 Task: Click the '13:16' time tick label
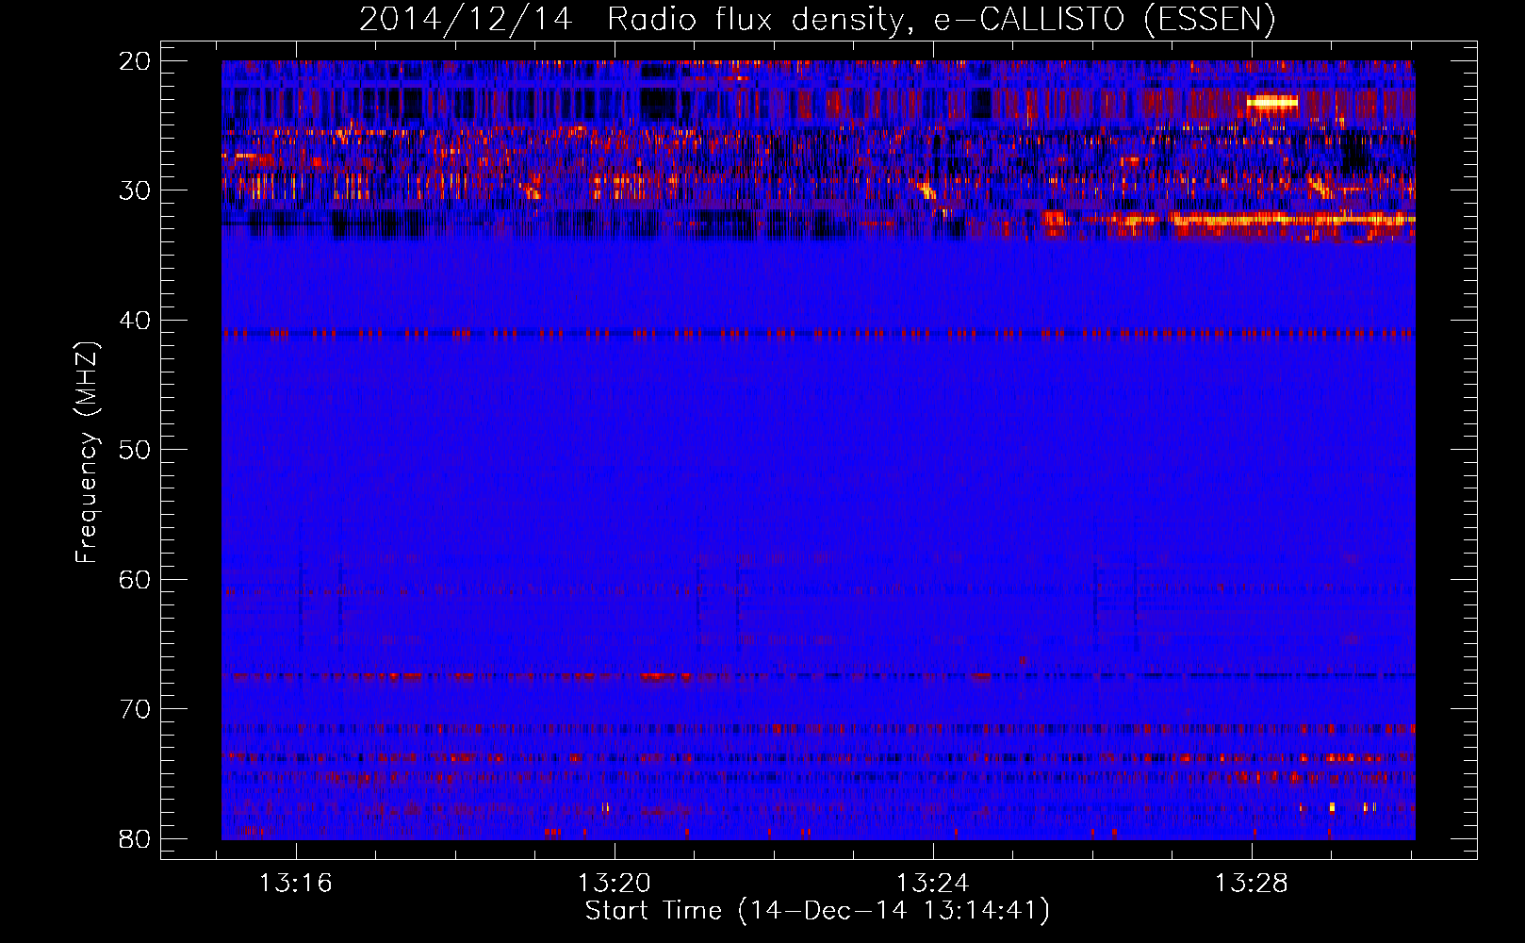tap(296, 884)
